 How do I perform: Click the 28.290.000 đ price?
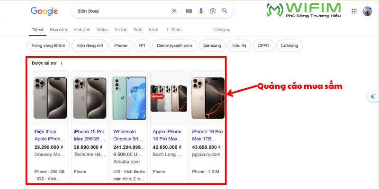point(49,147)
